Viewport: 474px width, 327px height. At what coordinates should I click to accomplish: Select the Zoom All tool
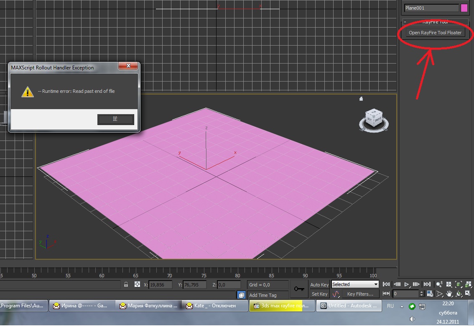[x=449, y=284]
